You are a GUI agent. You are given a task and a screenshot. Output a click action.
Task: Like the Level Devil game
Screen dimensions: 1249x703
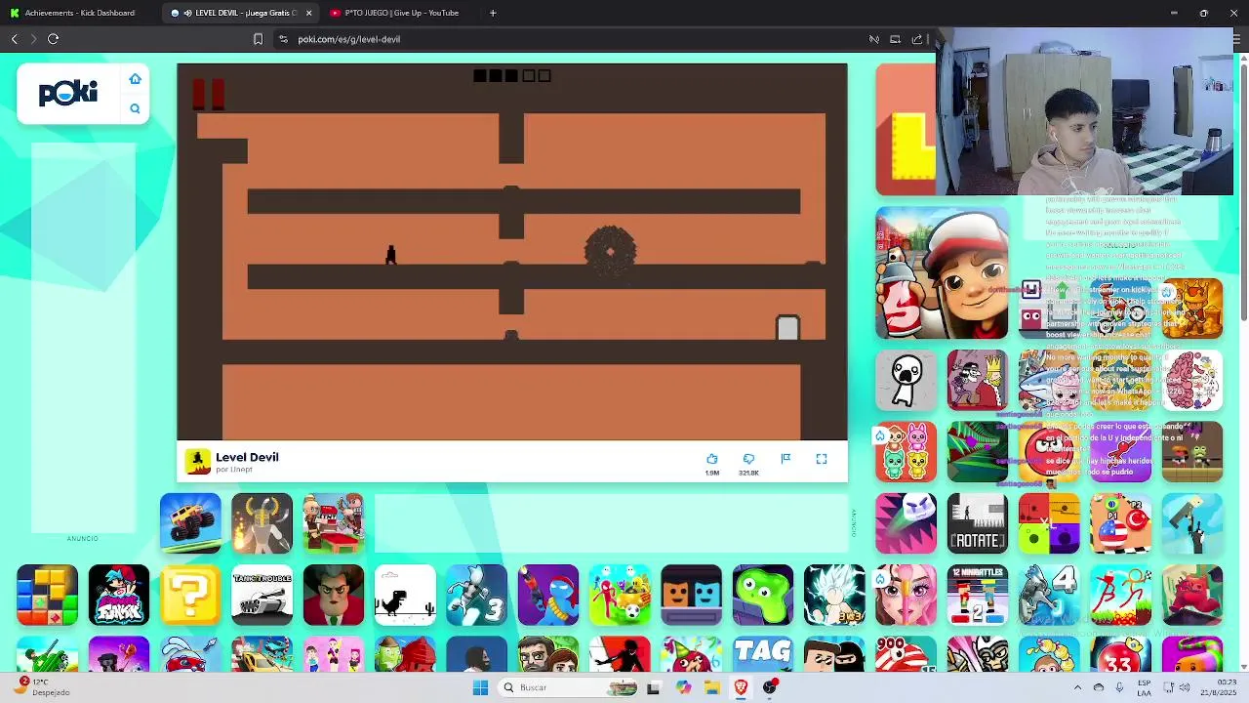pyautogui.click(x=712, y=459)
